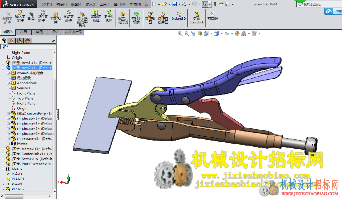Expand the clamp2<1> component node
342x199 pixels.
[3, 149]
